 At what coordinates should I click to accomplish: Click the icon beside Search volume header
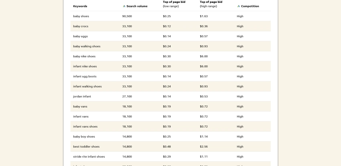pos(124,6)
